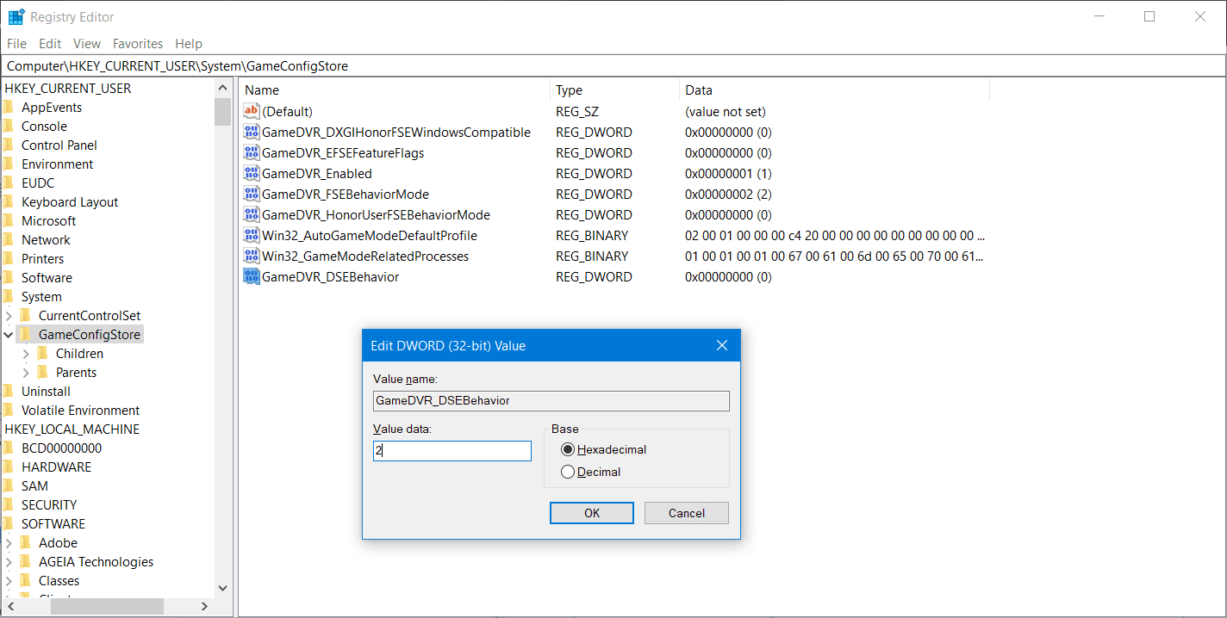Expand the AGEIA Technologies key
This screenshot has height=618, width=1227.
click(x=9, y=562)
